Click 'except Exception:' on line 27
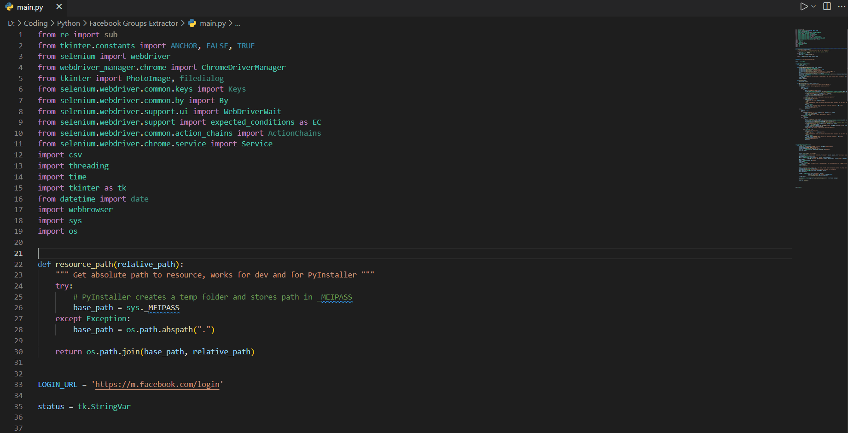848x433 pixels. pos(93,319)
